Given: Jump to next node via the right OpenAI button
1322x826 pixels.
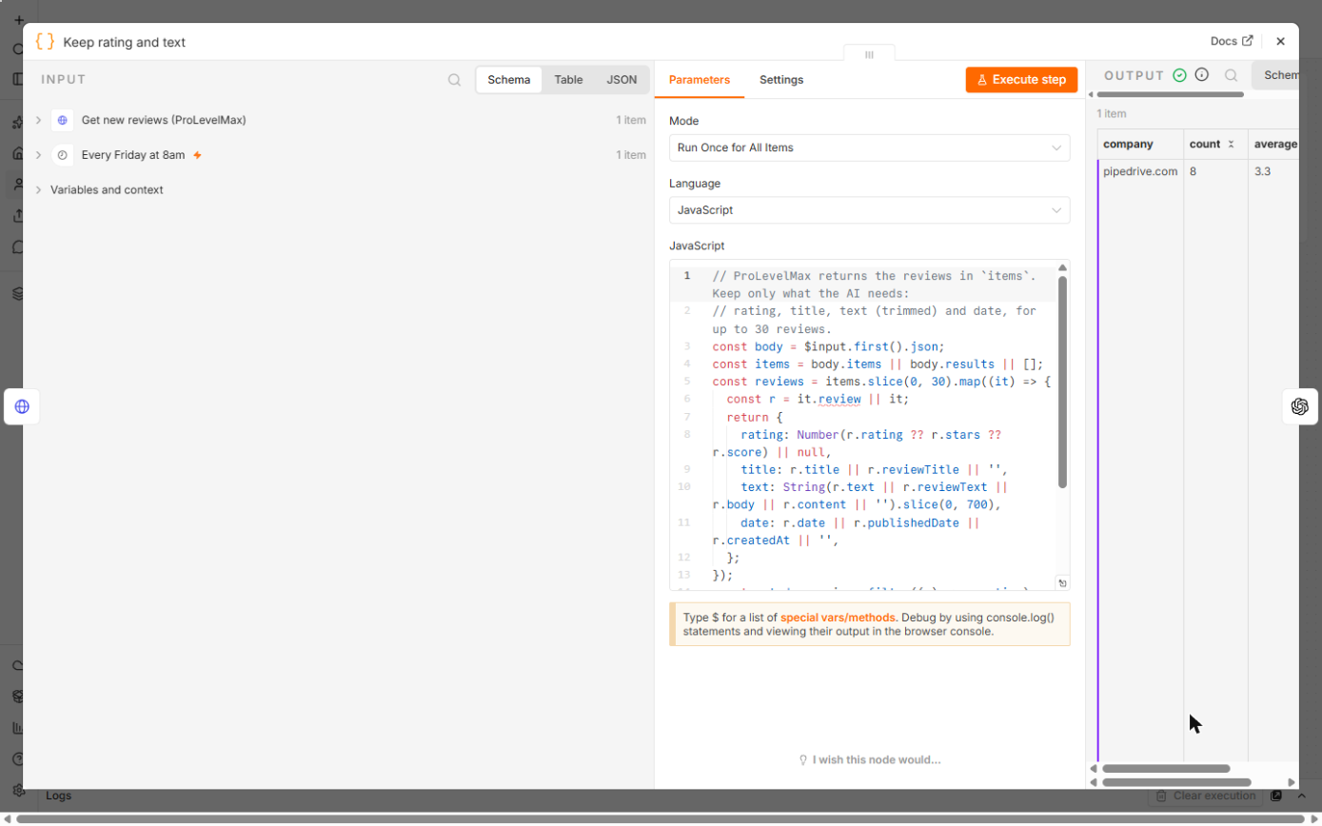Looking at the screenshot, I should tap(1300, 406).
